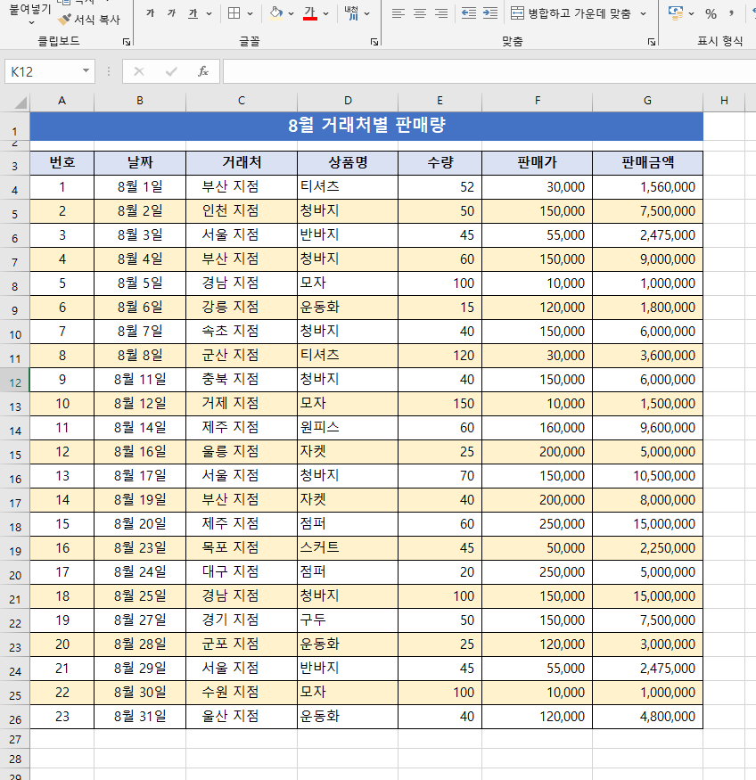Open the Name Box dropdown arrow
Screen dimensions: 756x780
click(86, 71)
